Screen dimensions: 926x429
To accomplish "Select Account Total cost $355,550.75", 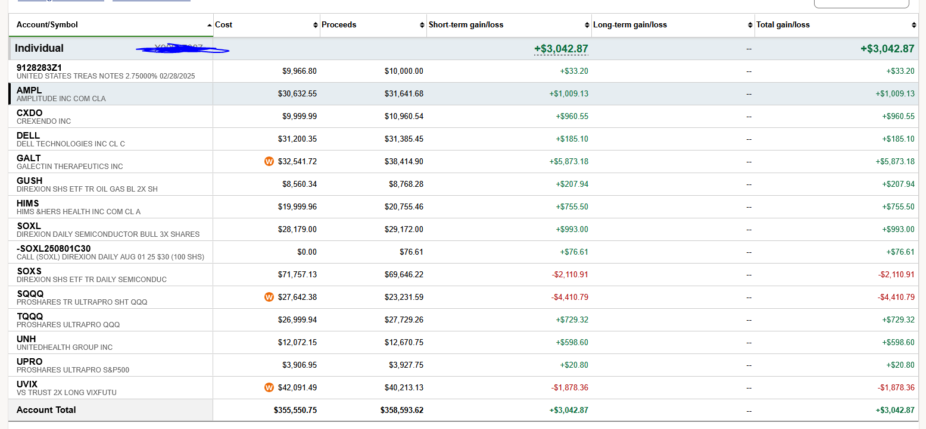I will (295, 410).
